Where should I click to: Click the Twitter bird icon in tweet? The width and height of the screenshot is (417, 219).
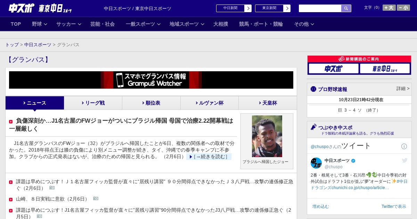(404, 160)
